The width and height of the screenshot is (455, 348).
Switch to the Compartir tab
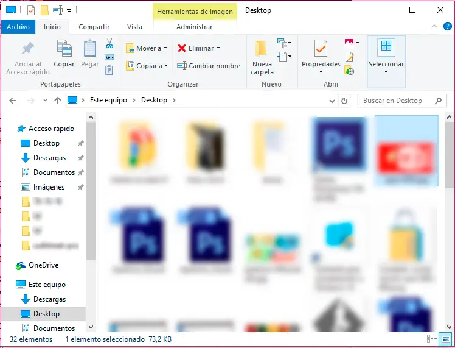(94, 27)
